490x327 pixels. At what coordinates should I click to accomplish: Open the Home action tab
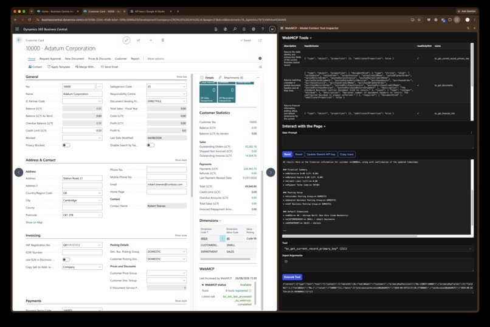(32, 59)
